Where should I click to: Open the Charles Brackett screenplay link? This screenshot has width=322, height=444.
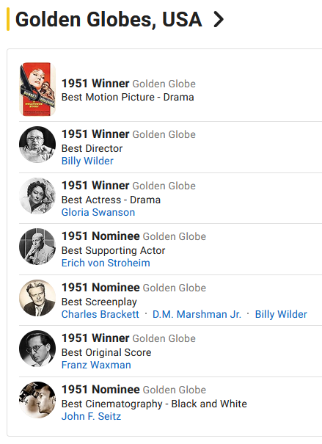(100, 314)
